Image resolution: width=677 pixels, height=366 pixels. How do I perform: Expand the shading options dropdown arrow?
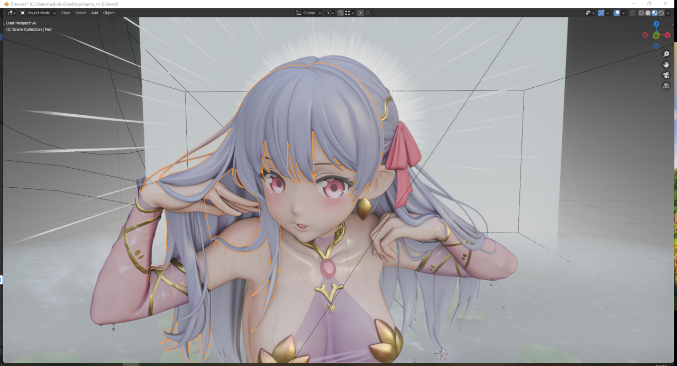point(668,13)
